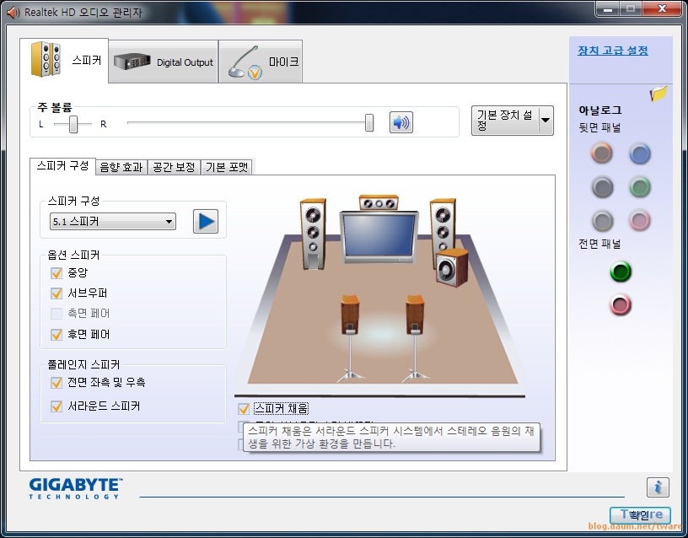Open the connector settings folder icon
This screenshot has height=538, width=688.
(x=658, y=94)
